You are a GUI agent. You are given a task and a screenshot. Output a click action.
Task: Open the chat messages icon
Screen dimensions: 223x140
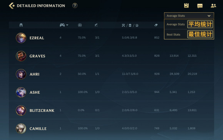[x=200, y=6]
